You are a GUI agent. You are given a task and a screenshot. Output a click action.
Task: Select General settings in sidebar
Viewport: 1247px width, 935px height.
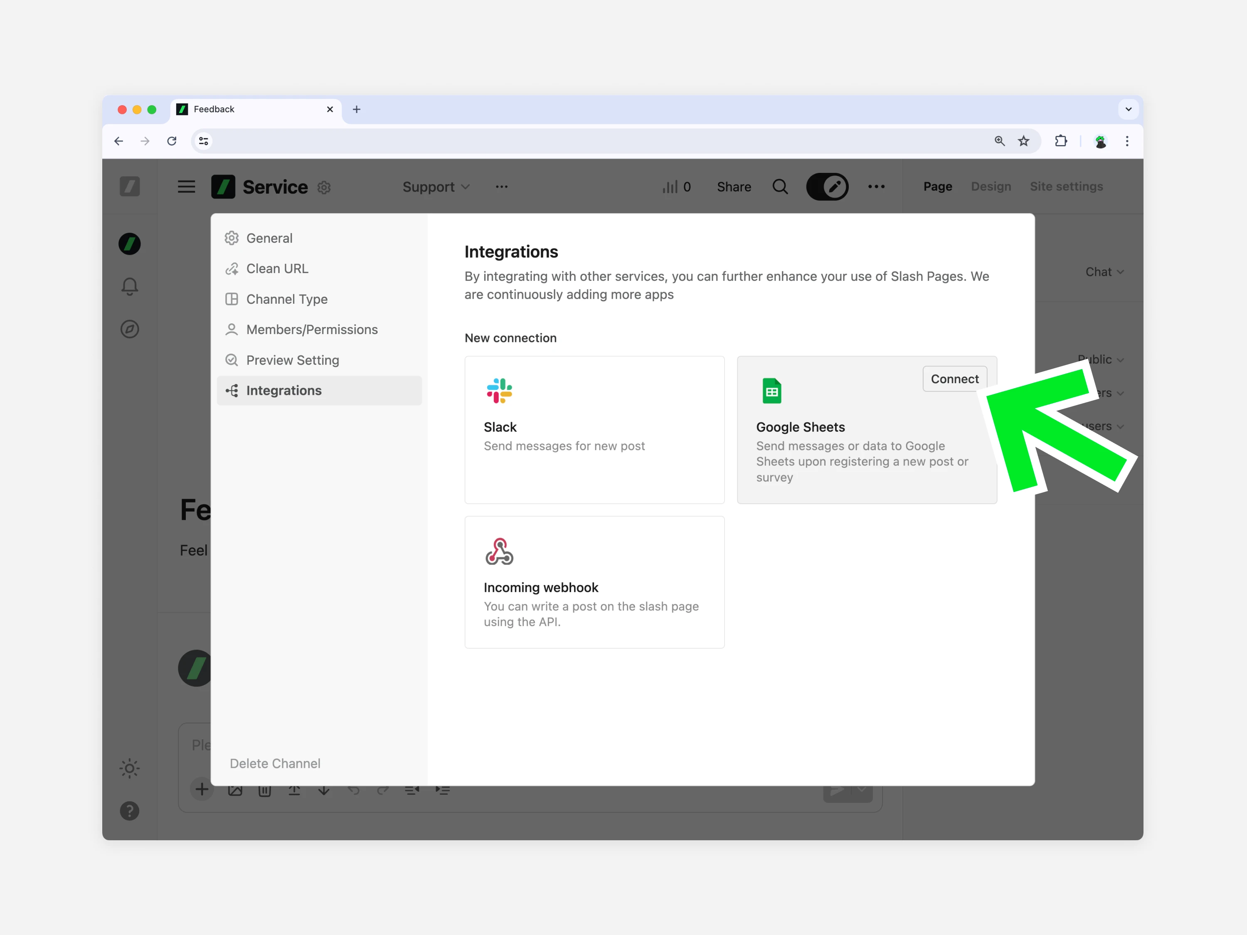coord(319,238)
